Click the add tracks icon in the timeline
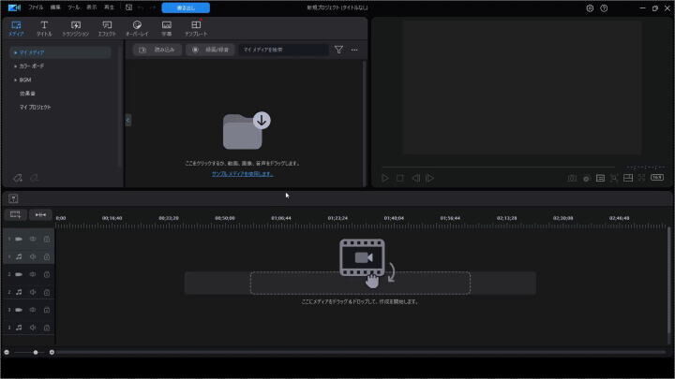675x379 pixels. (16, 214)
